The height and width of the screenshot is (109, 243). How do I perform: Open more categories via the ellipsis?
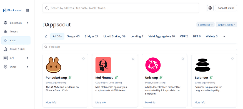[224, 36]
